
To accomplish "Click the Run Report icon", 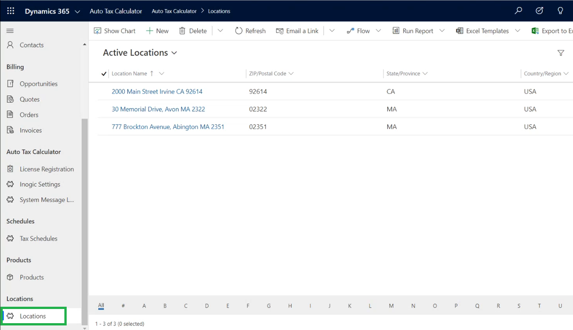I will tap(396, 31).
